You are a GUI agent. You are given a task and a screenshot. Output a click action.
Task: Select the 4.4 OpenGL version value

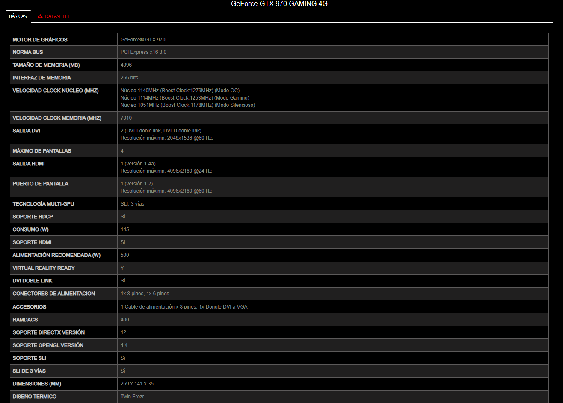pos(124,345)
